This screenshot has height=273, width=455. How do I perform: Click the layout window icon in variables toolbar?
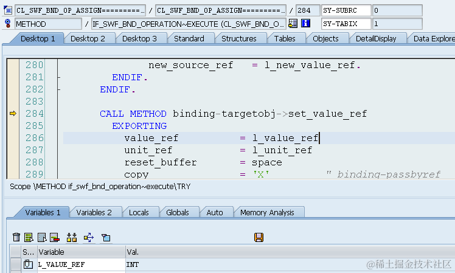[106, 238]
